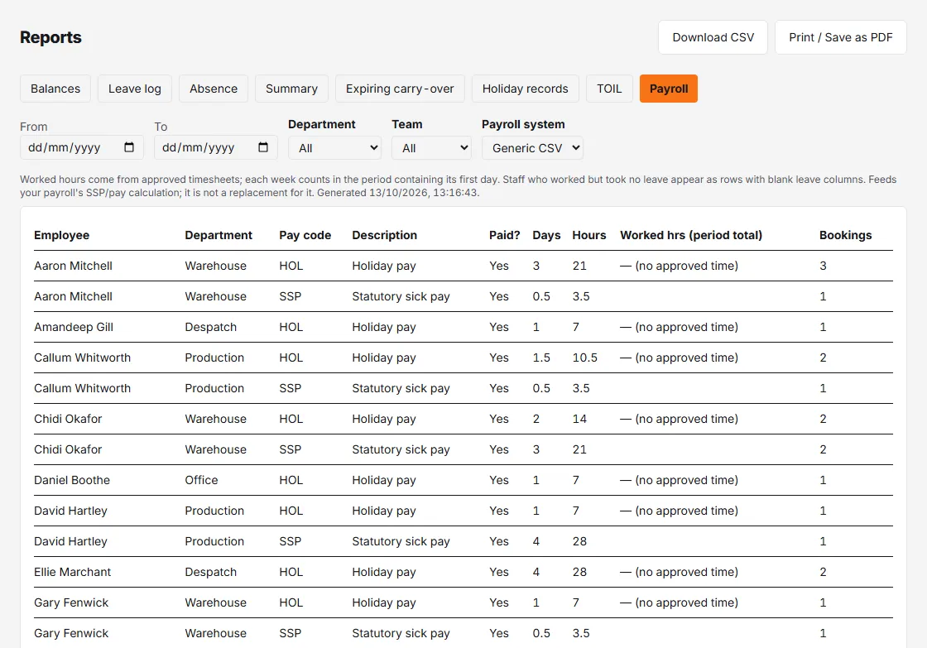Open the Team dropdown
The height and width of the screenshot is (648, 927).
[431, 148]
